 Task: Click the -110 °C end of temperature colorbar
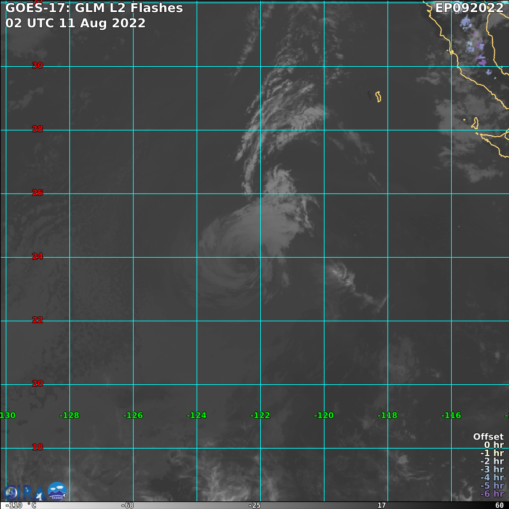pos(20,505)
